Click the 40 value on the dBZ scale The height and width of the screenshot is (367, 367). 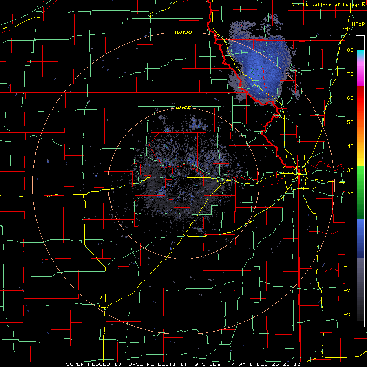coord(350,146)
